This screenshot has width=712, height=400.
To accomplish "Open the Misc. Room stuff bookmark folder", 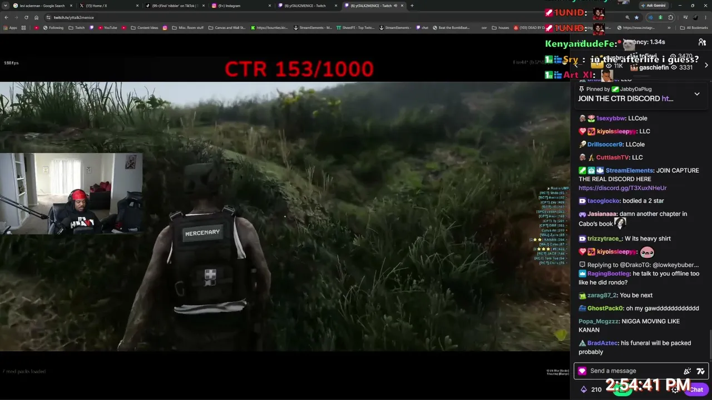I will click(x=187, y=28).
